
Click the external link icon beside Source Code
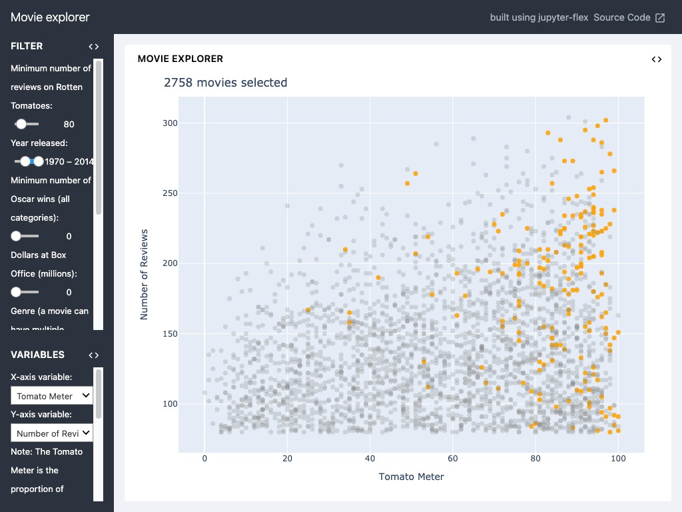660,18
